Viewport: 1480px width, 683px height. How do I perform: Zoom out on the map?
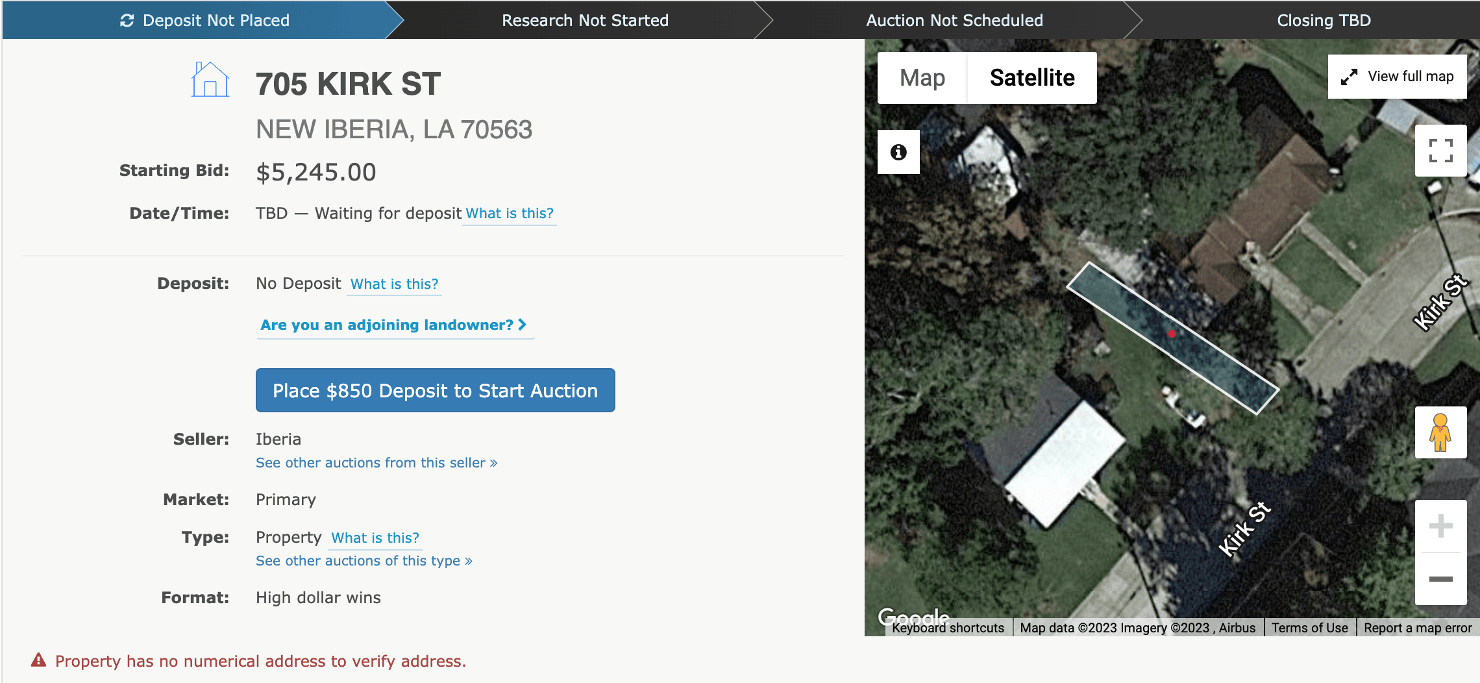coord(1440,578)
